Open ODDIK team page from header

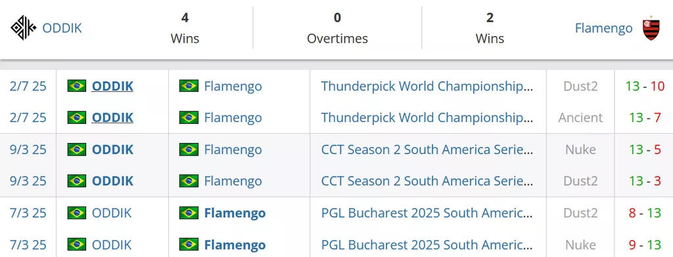(x=62, y=28)
